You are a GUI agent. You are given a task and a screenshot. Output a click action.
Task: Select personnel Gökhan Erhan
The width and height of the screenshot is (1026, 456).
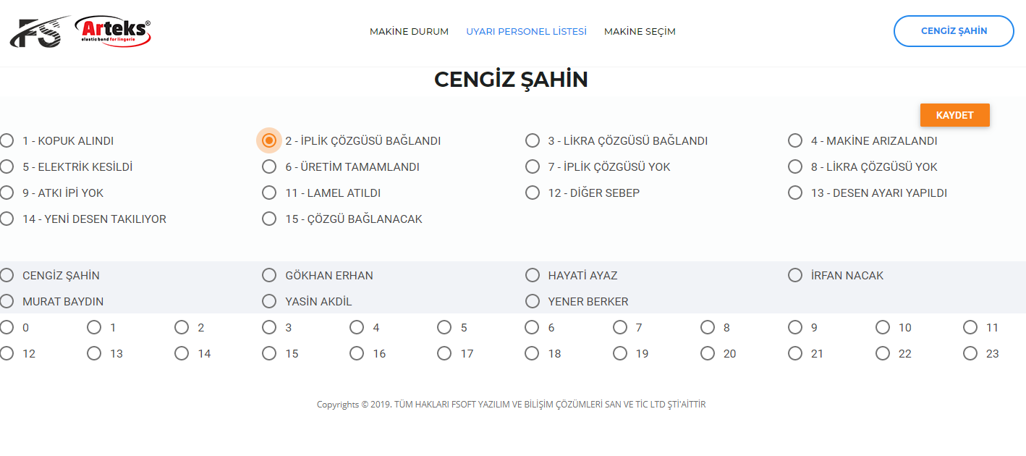(269, 276)
